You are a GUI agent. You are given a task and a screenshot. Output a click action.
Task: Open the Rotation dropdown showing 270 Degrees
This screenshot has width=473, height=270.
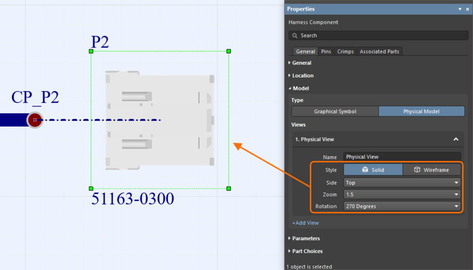402,206
